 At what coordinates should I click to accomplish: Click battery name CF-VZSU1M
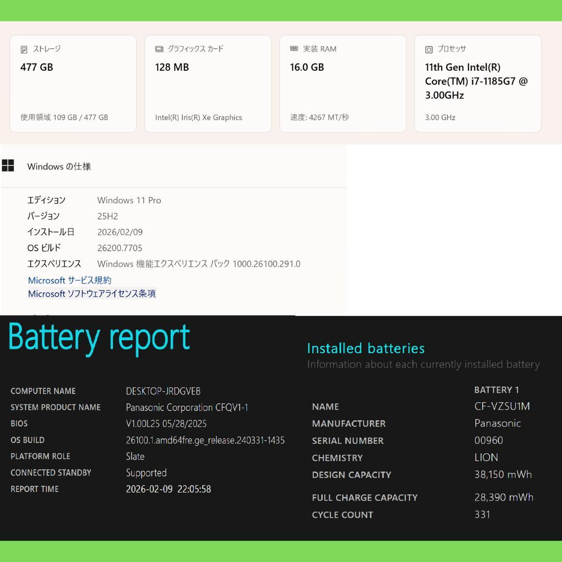coord(502,406)
